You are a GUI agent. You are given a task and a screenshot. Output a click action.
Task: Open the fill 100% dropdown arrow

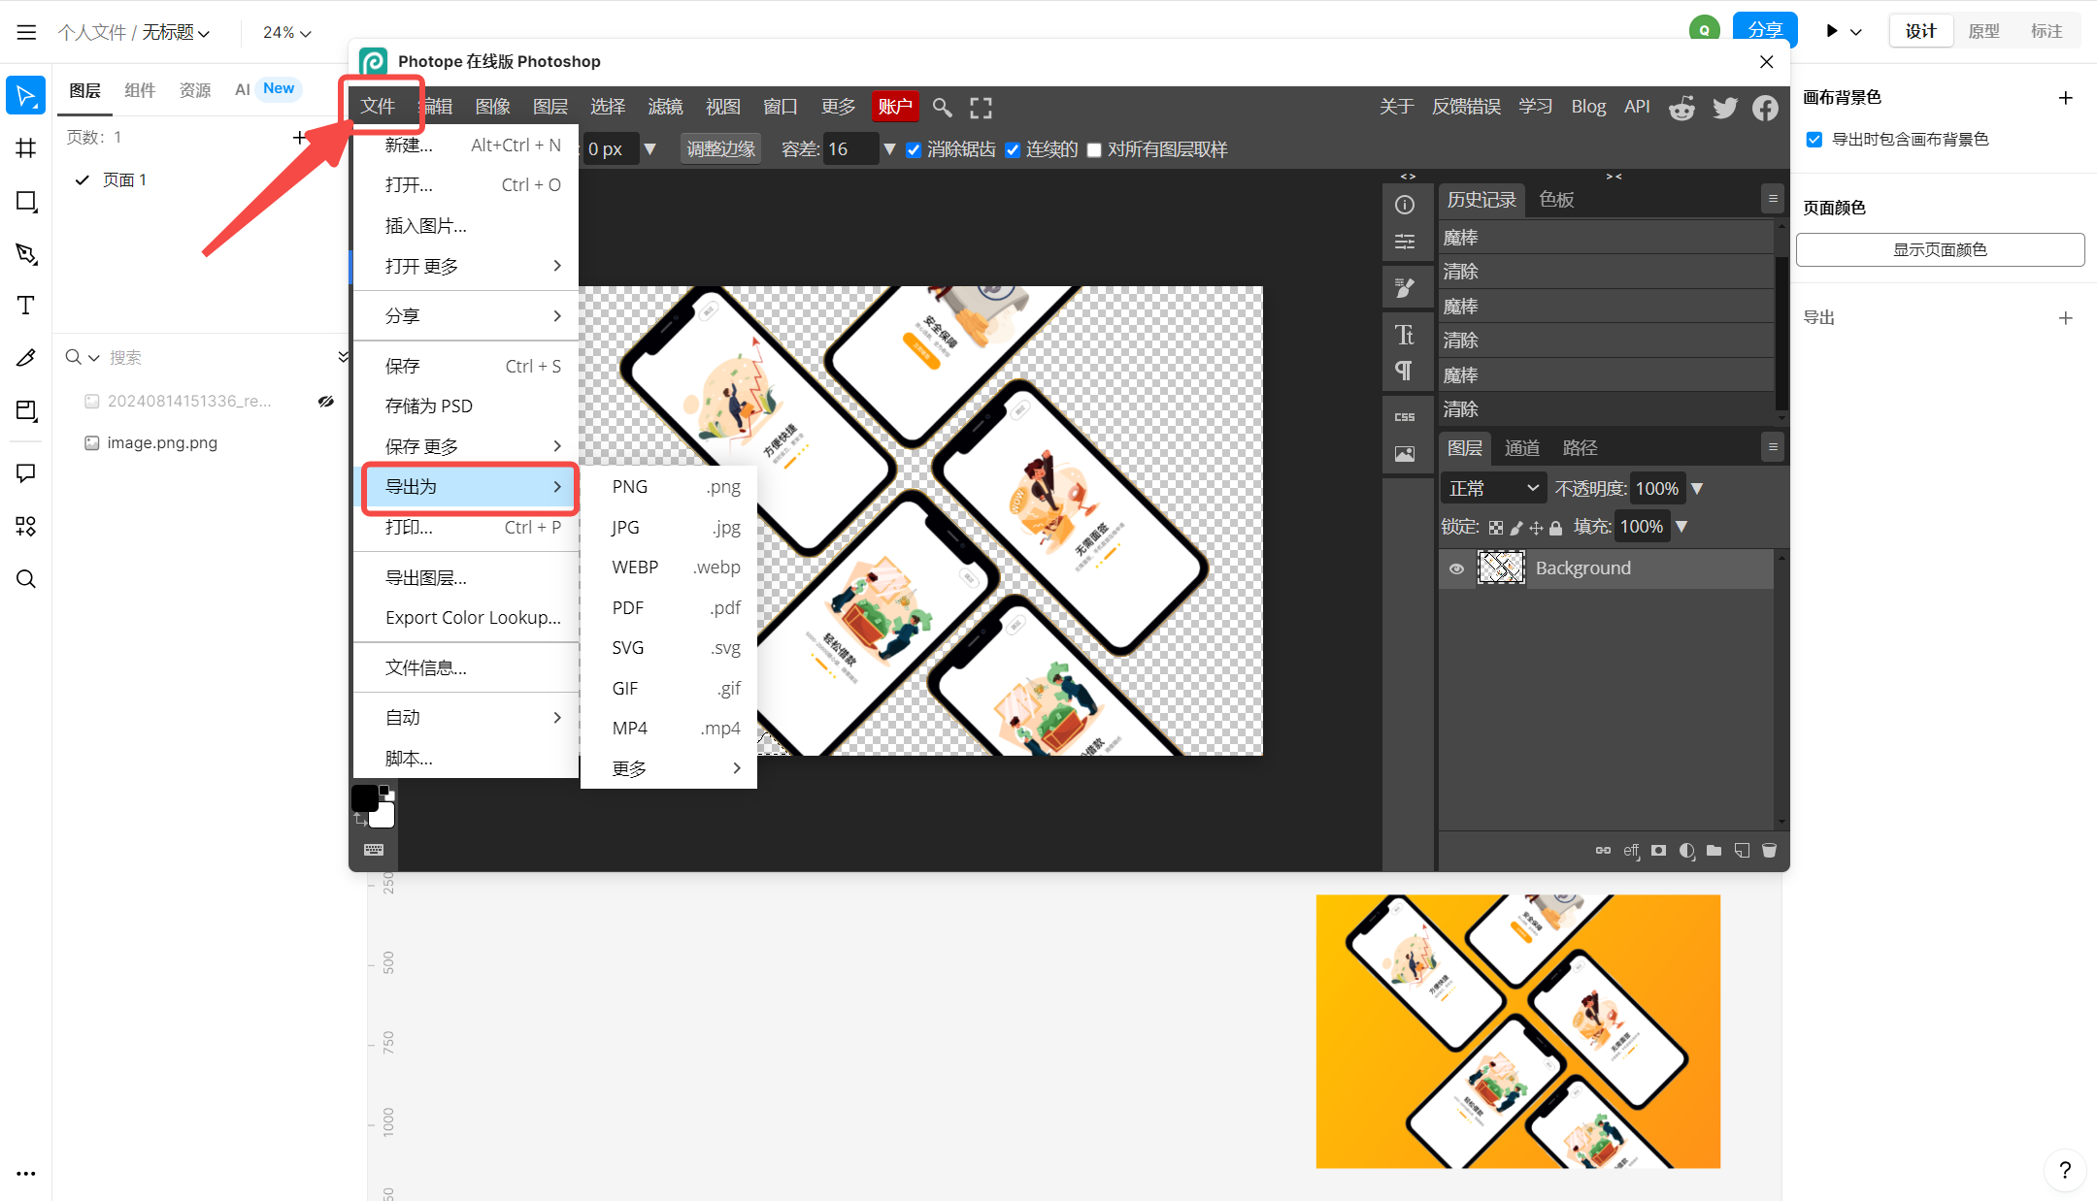[x=1681, y=527]
